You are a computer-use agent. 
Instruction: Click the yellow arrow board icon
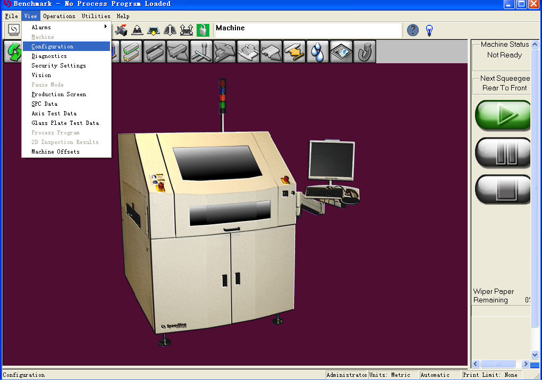[294, 52]
